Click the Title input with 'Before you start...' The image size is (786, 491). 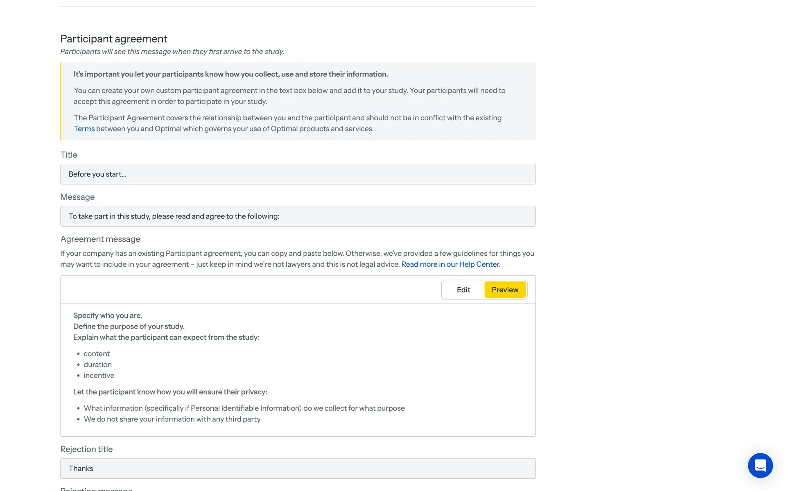(x=298, y=174)
